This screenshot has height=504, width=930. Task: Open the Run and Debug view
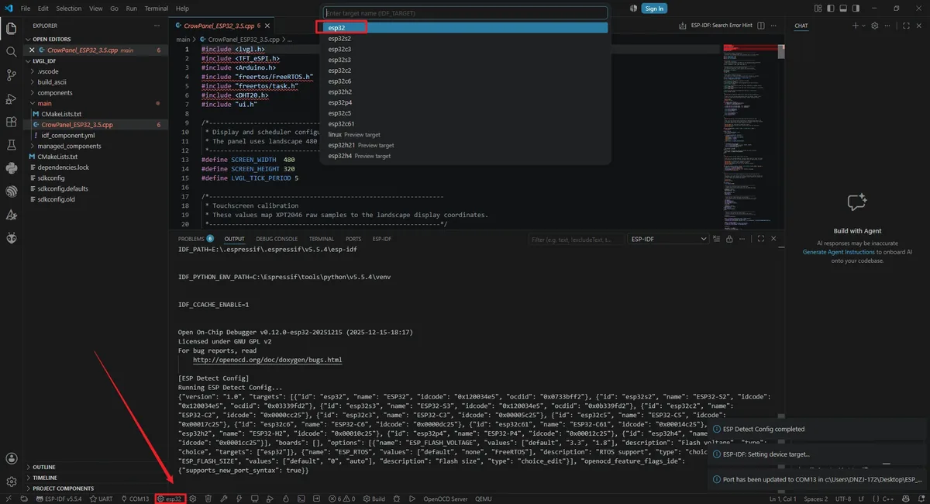click(12, 98)
